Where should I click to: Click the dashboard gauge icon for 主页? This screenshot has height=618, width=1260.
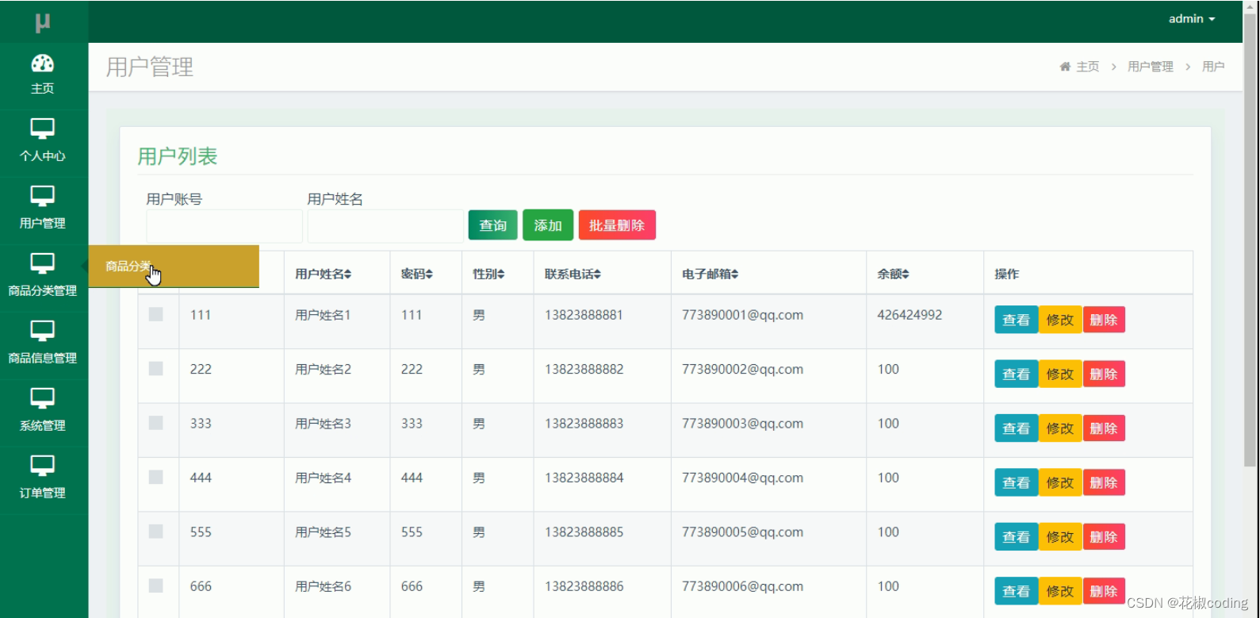pyautogui.click(x=43, y=63)
